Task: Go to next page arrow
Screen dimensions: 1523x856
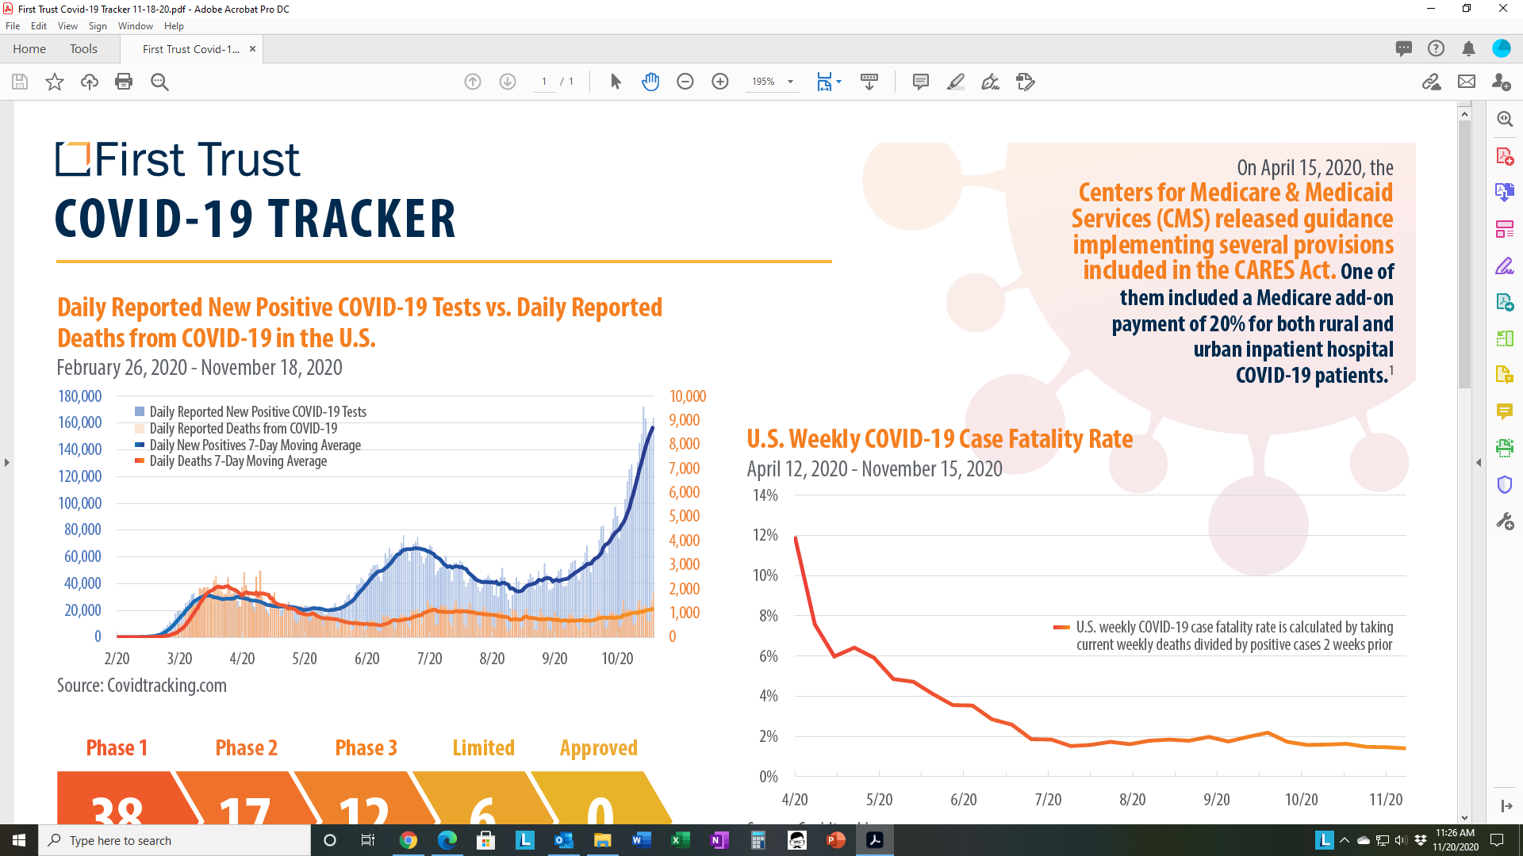Action: (x=508, y=82)
